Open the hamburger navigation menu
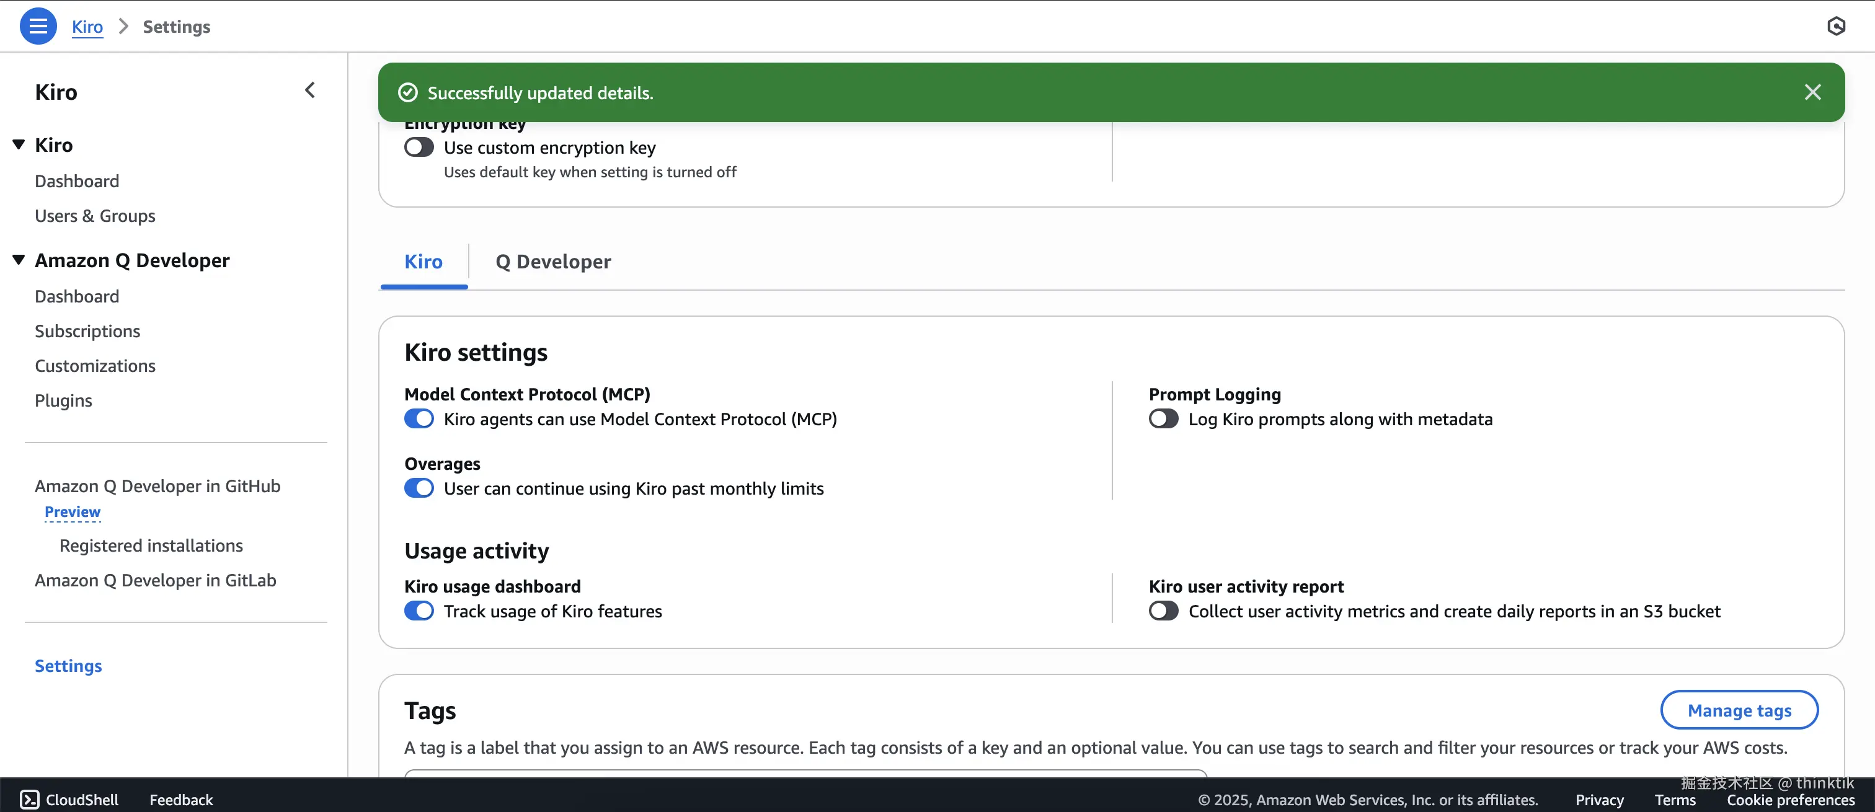1875x812 pixels. 38,26
